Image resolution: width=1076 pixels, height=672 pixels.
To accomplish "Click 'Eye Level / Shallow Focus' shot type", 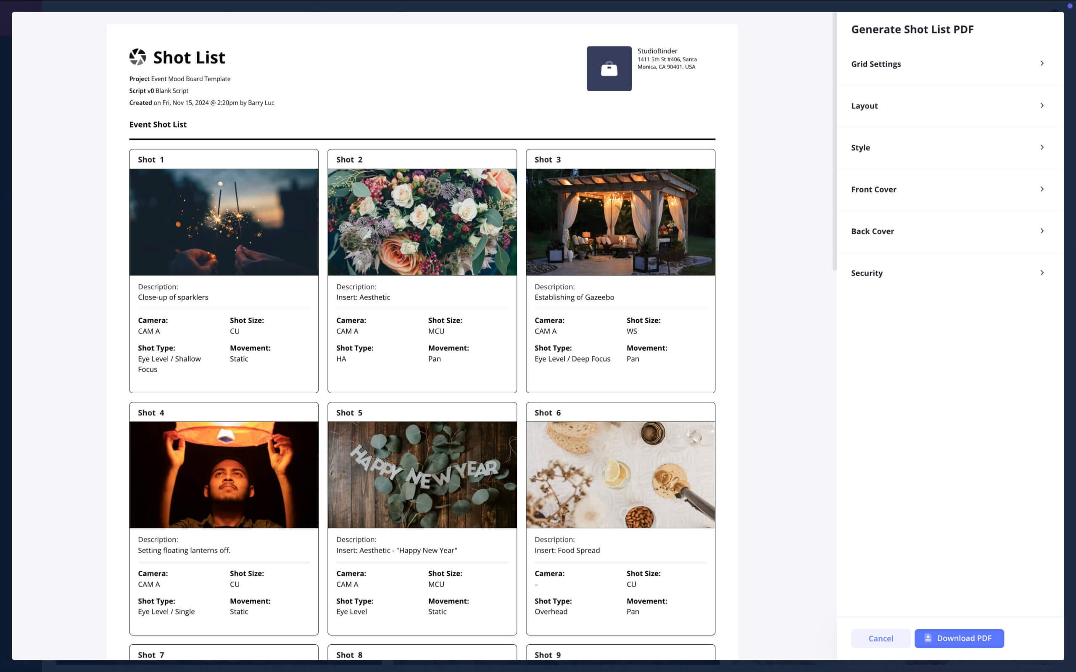I will tap(169, 364).
